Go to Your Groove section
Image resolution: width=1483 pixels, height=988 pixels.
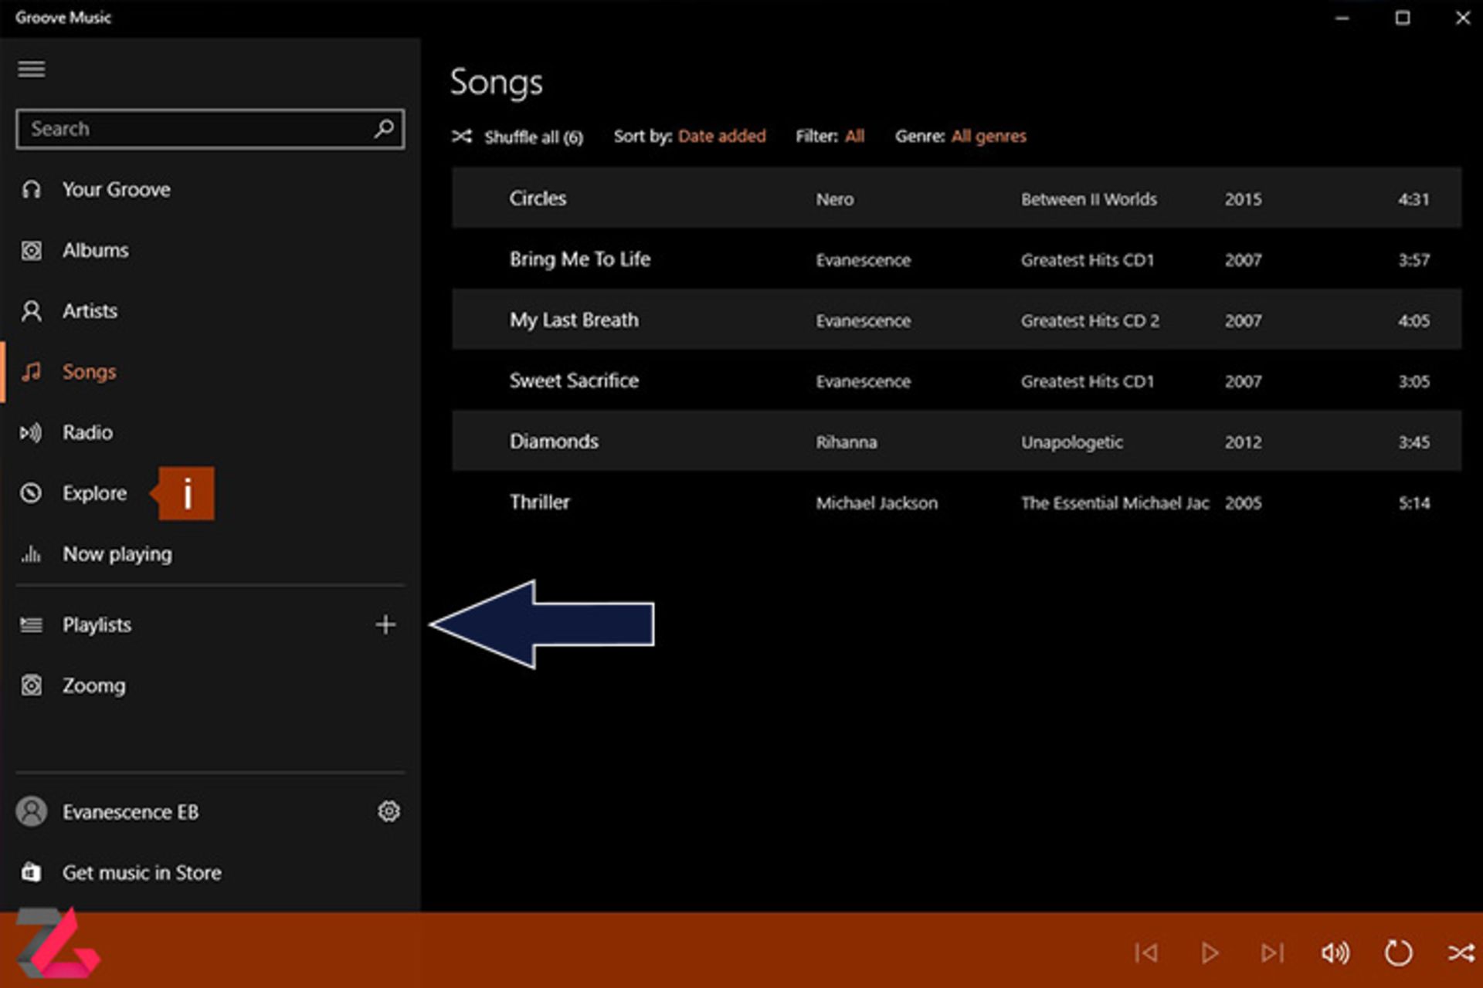click(x=116, y=190)
